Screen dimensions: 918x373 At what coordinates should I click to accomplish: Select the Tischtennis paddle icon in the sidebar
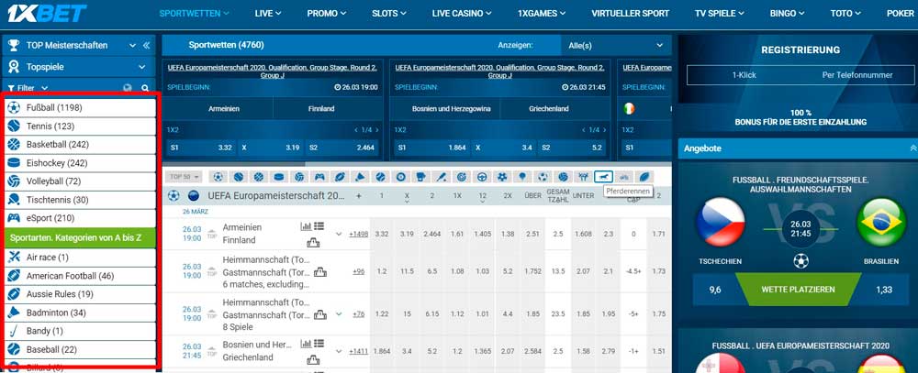tap(14, 200)
